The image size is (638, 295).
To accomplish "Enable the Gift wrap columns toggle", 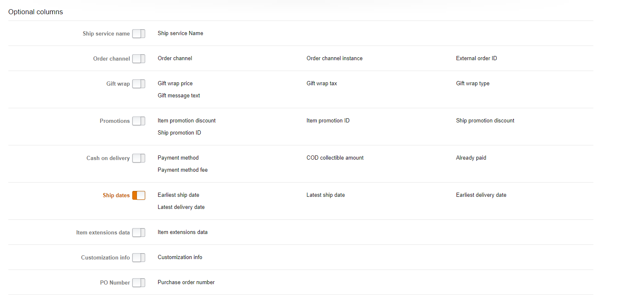I will click(139, 84).
